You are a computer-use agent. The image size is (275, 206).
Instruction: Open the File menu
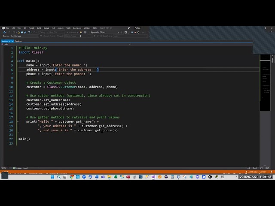[x=8, y=28]
